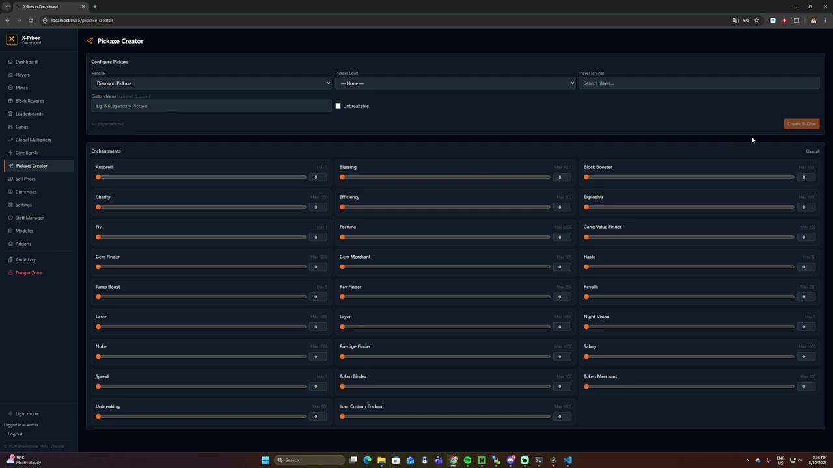Click the Settings tools icon in the sidebar
833x468 pixels.
10,205
